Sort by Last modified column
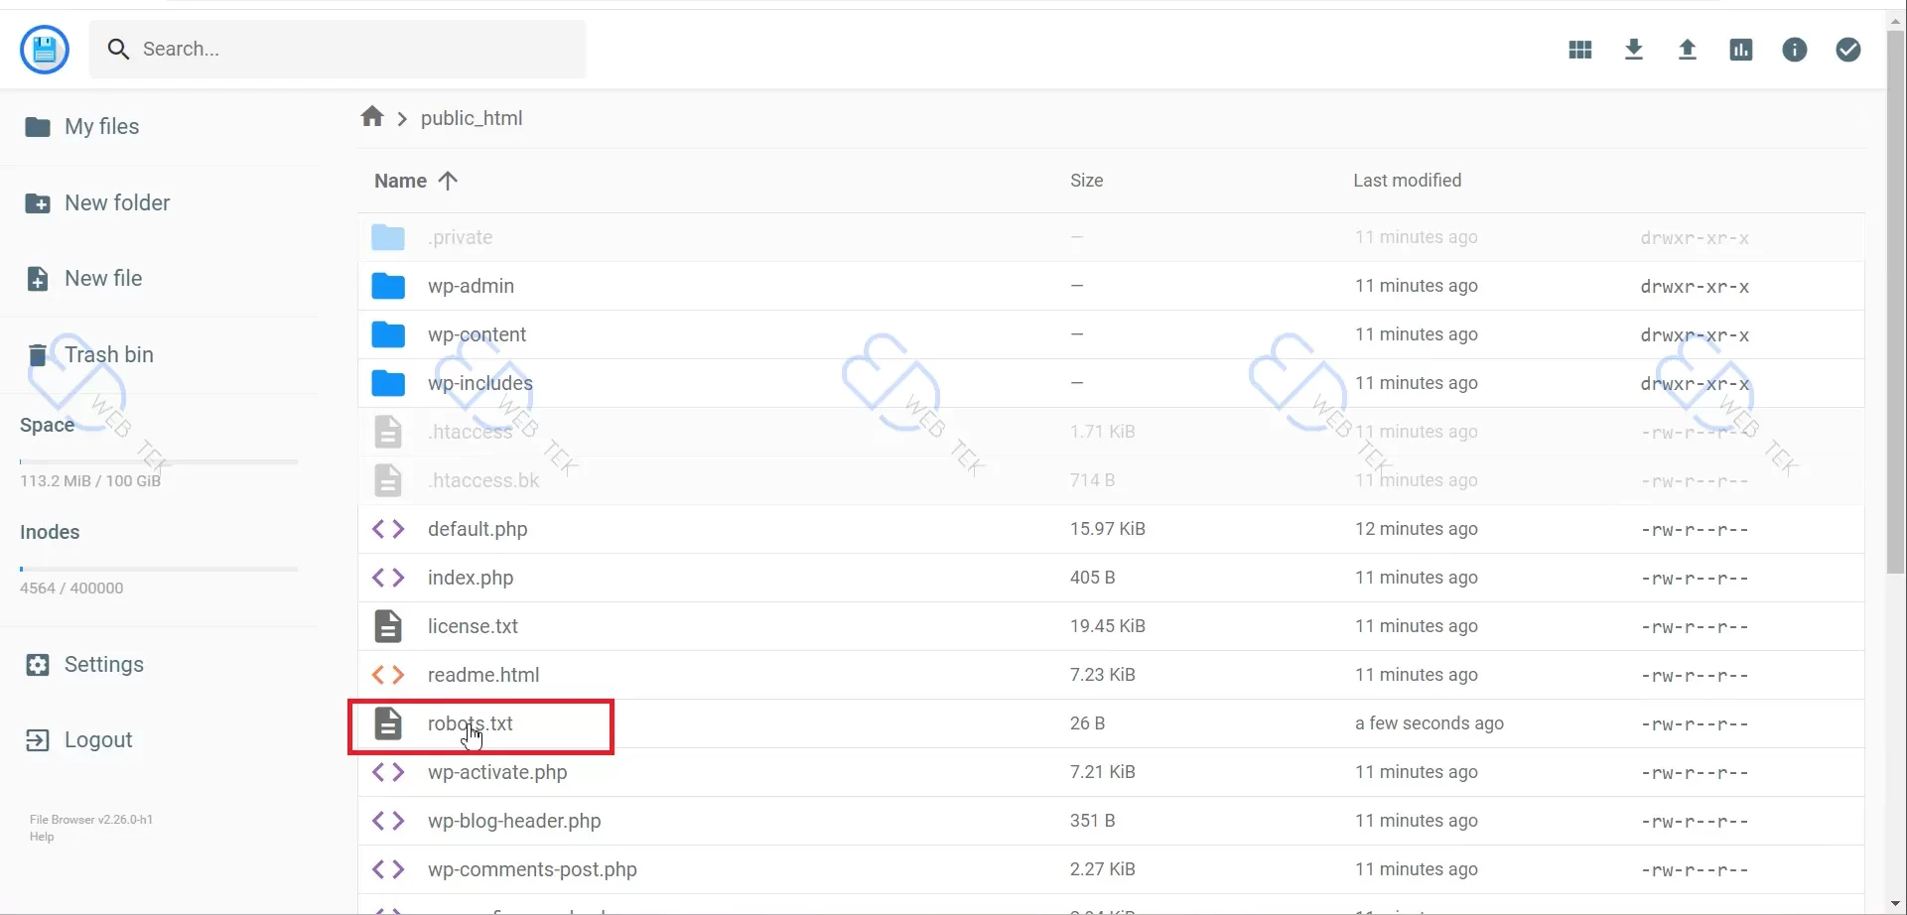 1407,181
